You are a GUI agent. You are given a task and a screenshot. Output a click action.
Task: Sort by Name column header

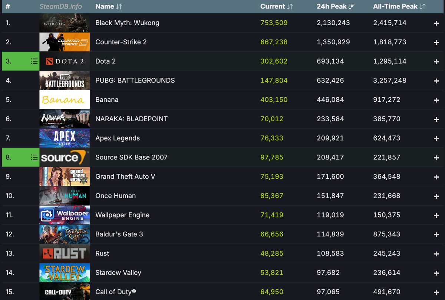pyautogui.click(x=109, y=6)
